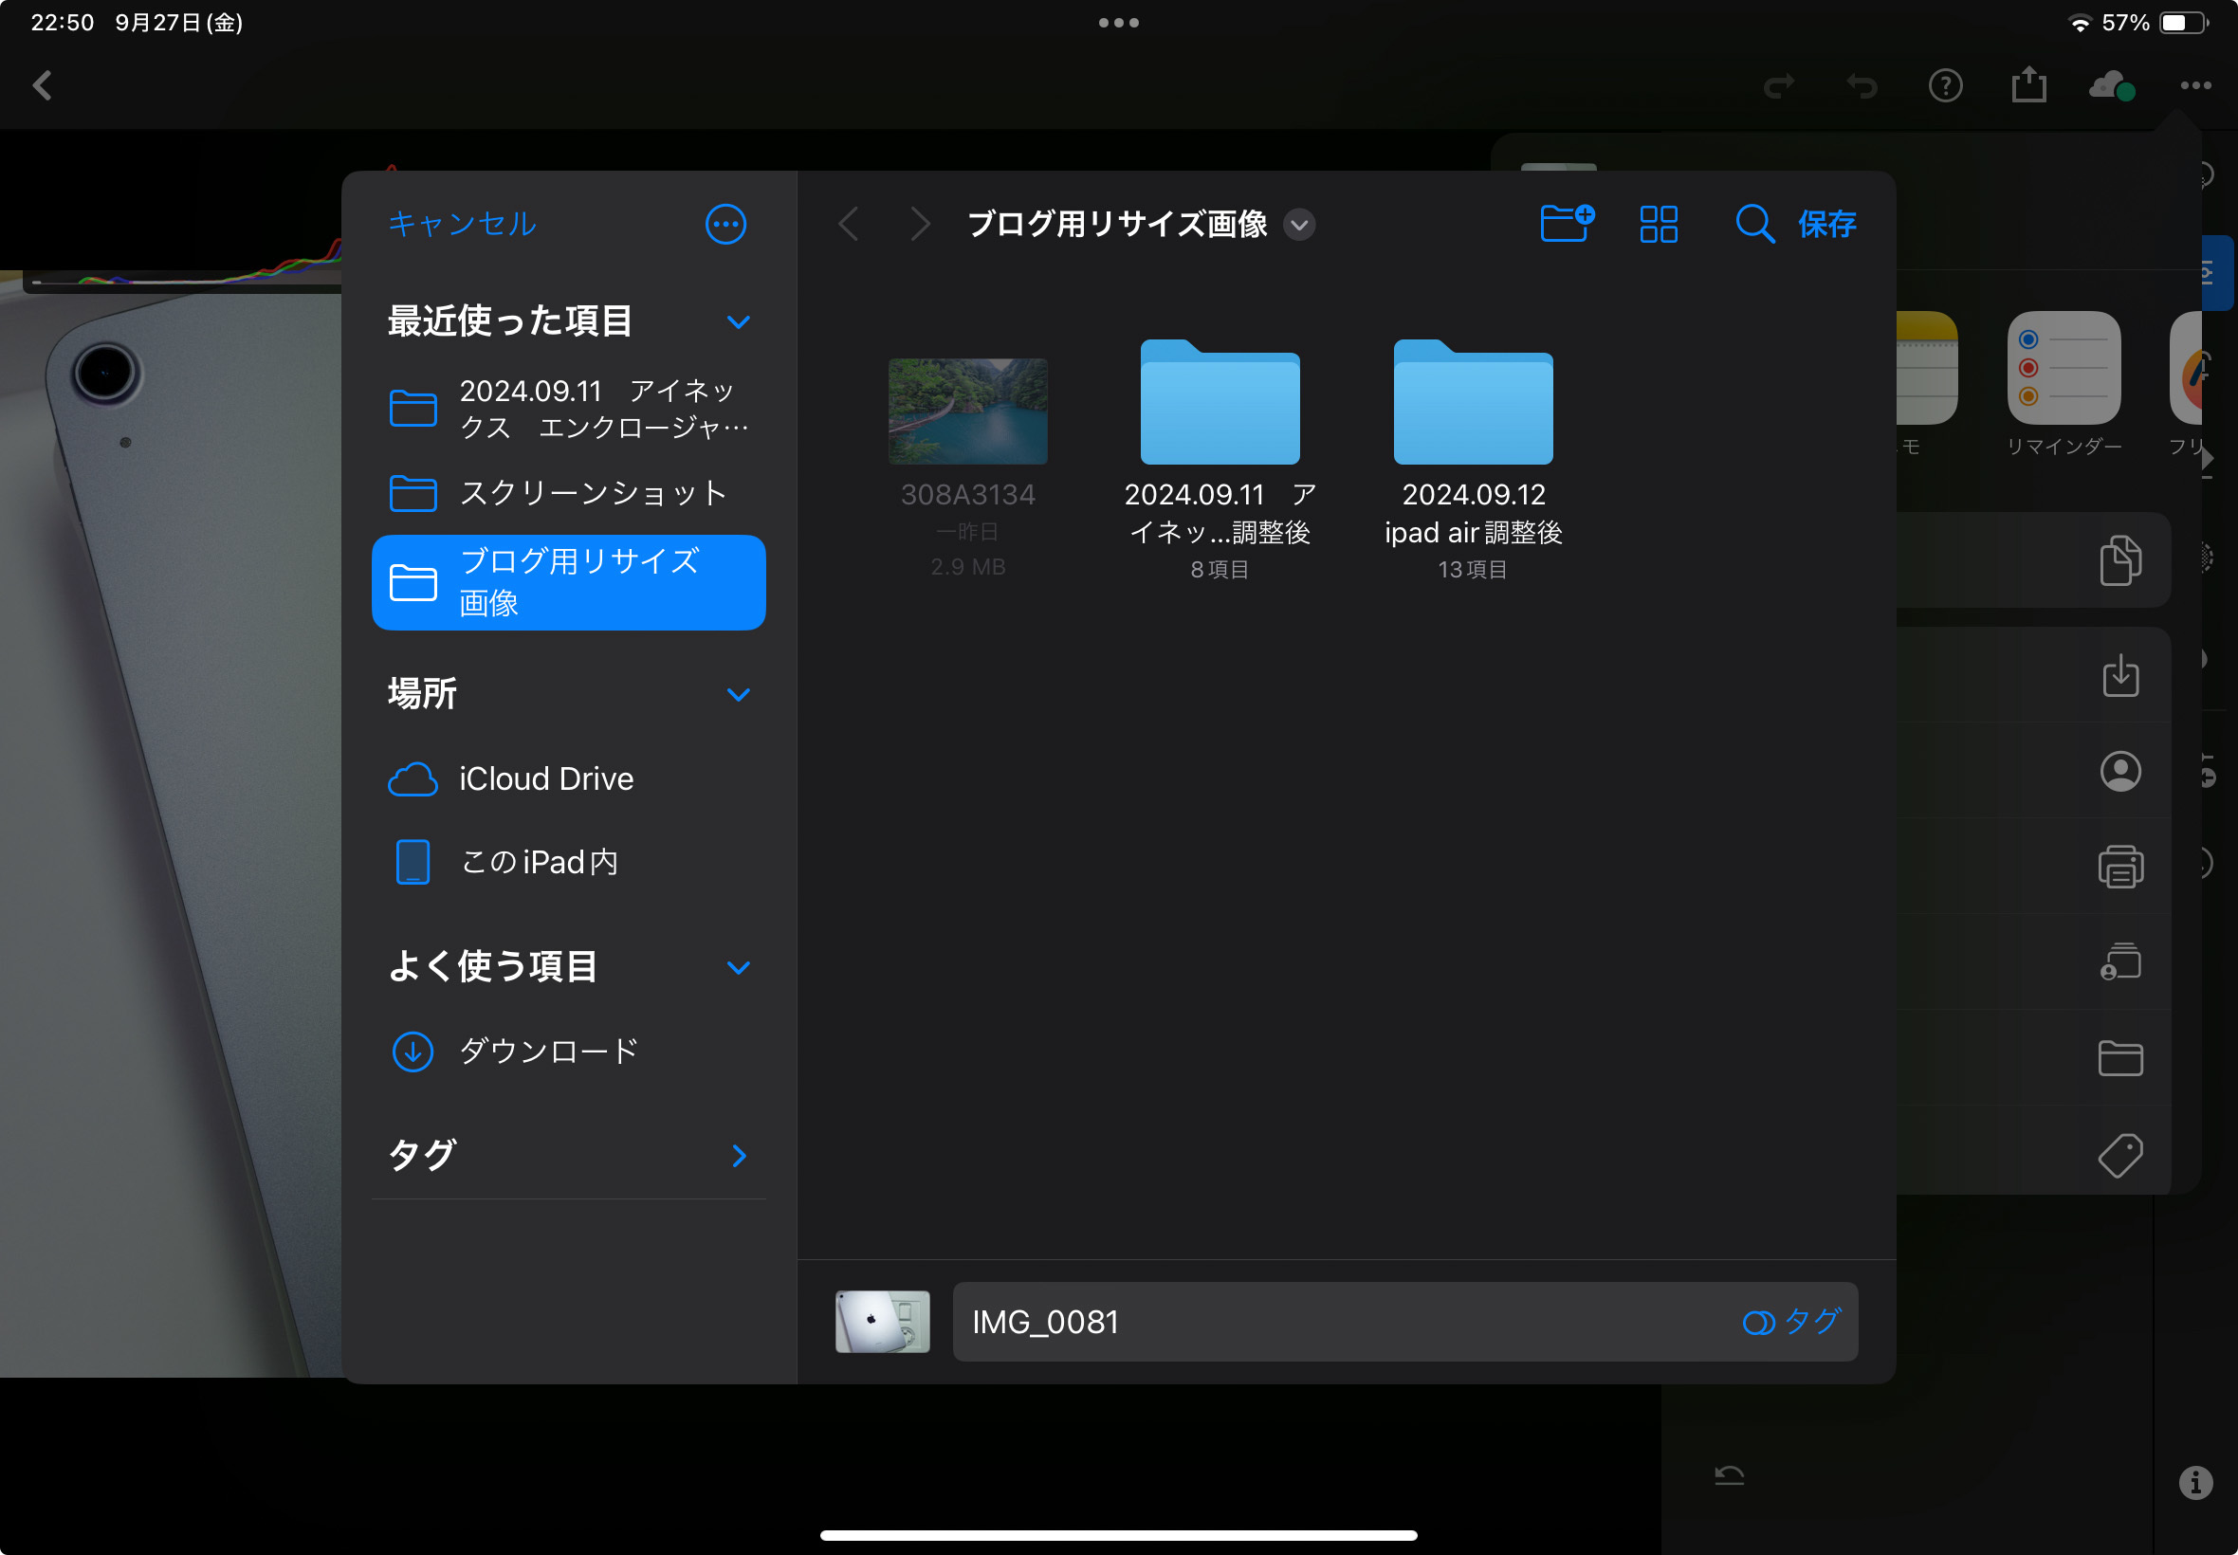This screenshot has height=1555, width=2238.
Task: Tap the cloud sync status icon
Action: pyautogui.click(x=2111, y=85)
